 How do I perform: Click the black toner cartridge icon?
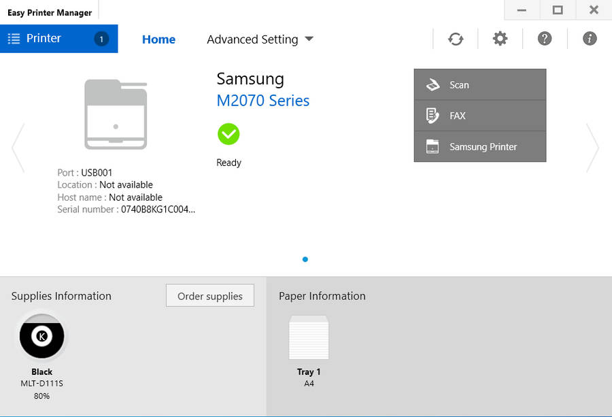coord(42,336)
